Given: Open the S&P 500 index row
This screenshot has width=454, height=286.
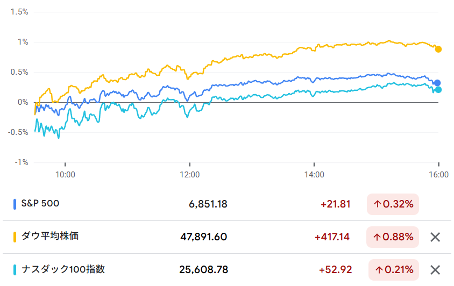Looking at the screenshot, I should [40, 204].
